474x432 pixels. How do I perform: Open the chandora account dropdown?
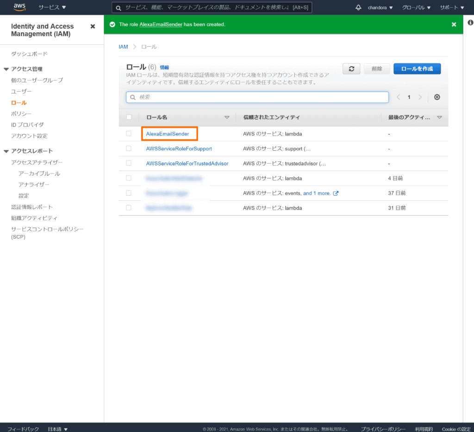click(x=380, y=7)
